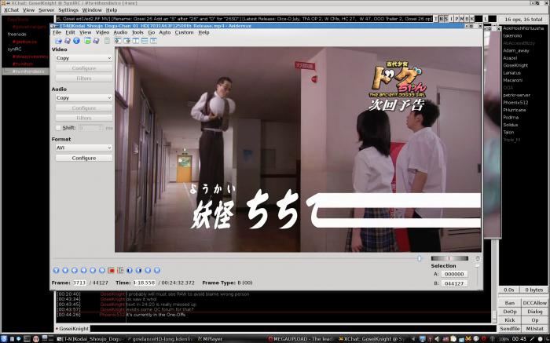550x343 pixels.
Task: Click the green load project toolbar icon
Action: click(x=87, y=41)
